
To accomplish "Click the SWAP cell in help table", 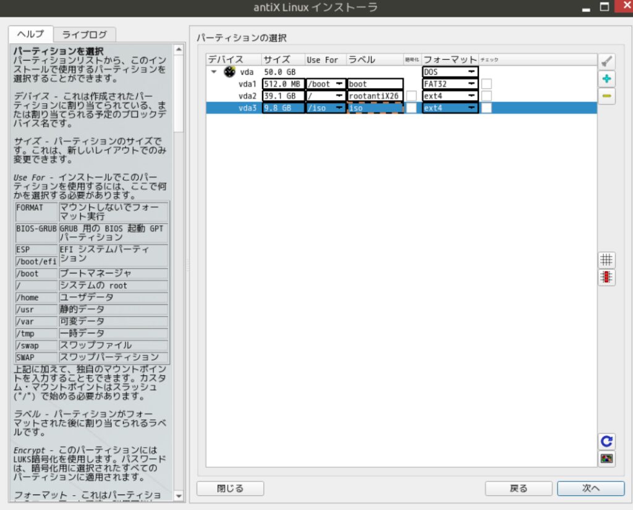I will pos(36,357).
